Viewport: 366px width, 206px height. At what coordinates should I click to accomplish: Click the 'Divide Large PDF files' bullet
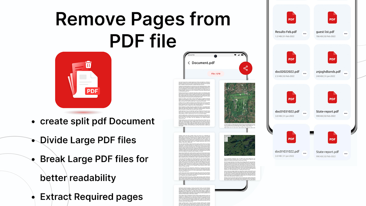[88, 140]
